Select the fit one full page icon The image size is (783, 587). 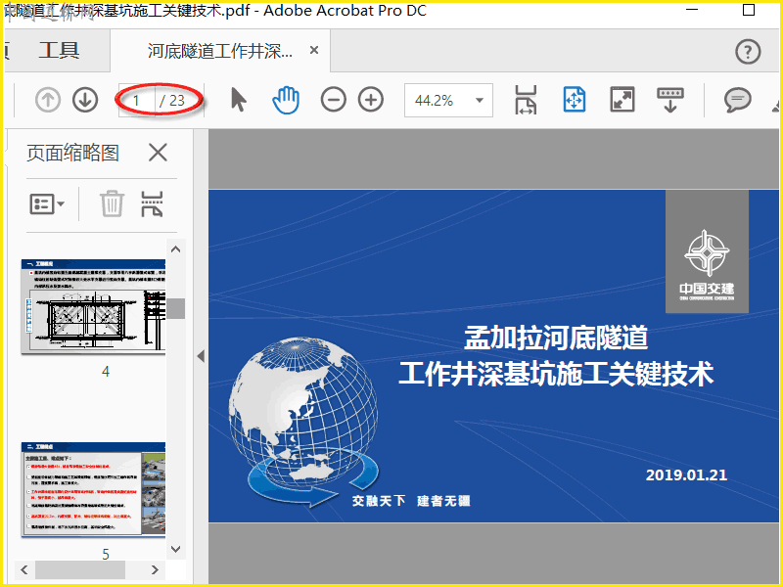pyautogui.click(x=575, y=100)
